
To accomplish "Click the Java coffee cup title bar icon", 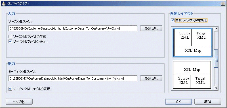I will pos(4,4).
